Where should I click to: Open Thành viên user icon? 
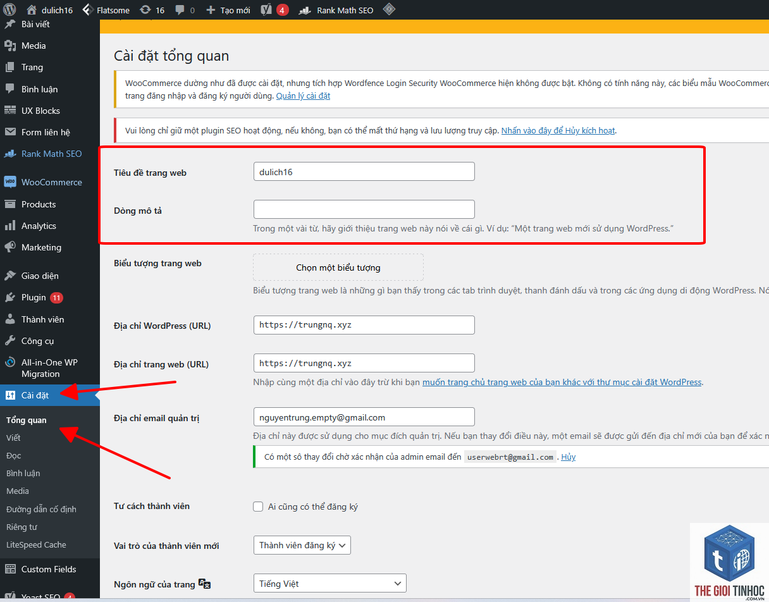click(x=9, y=319)
